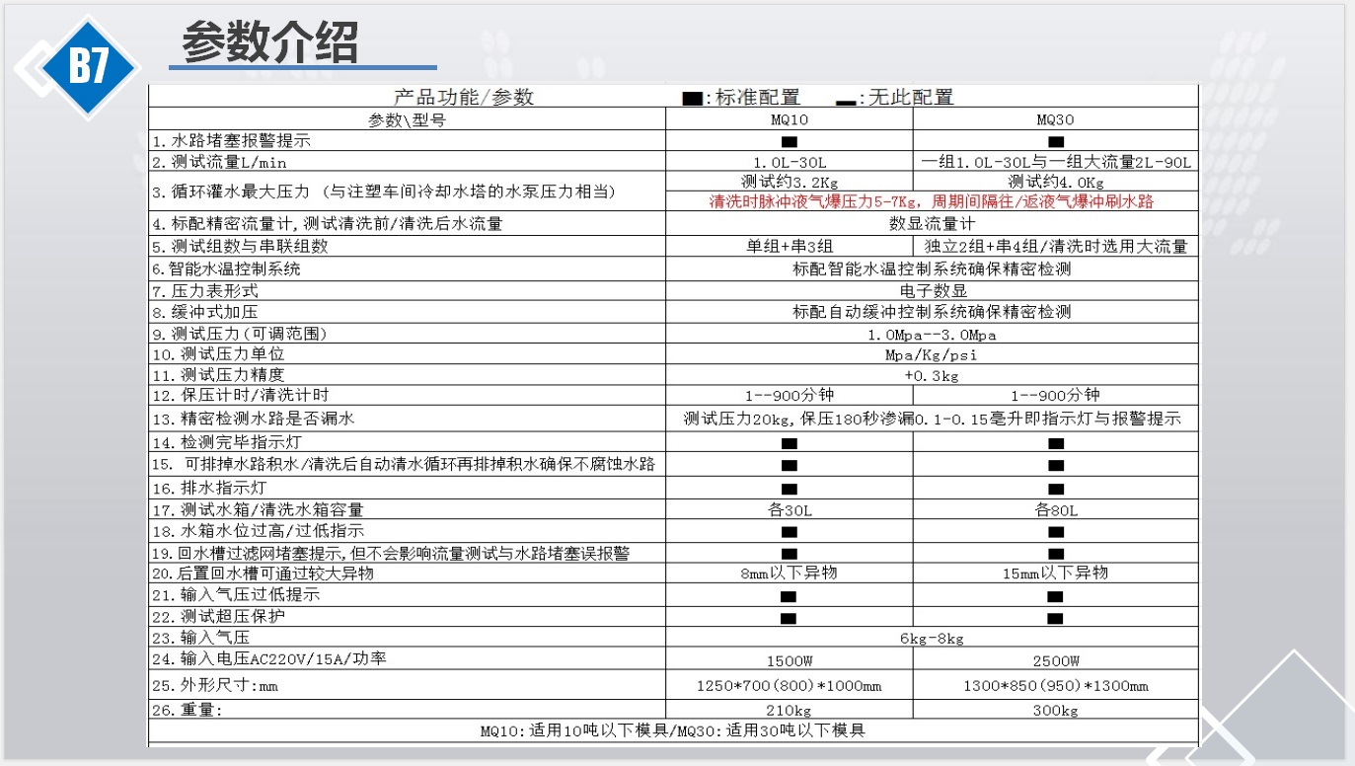Select the 参数介绍 slide title
Image resolution: width=1355 pixels, height=766 pixels.
click(x=270, y=42)
